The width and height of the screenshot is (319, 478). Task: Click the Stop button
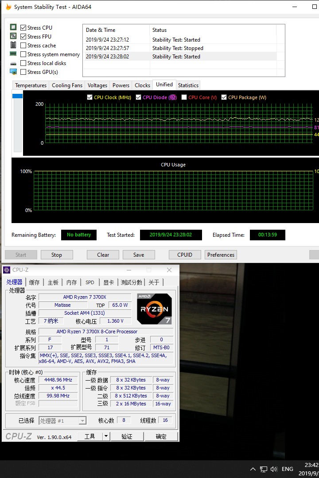pos(57,255)
